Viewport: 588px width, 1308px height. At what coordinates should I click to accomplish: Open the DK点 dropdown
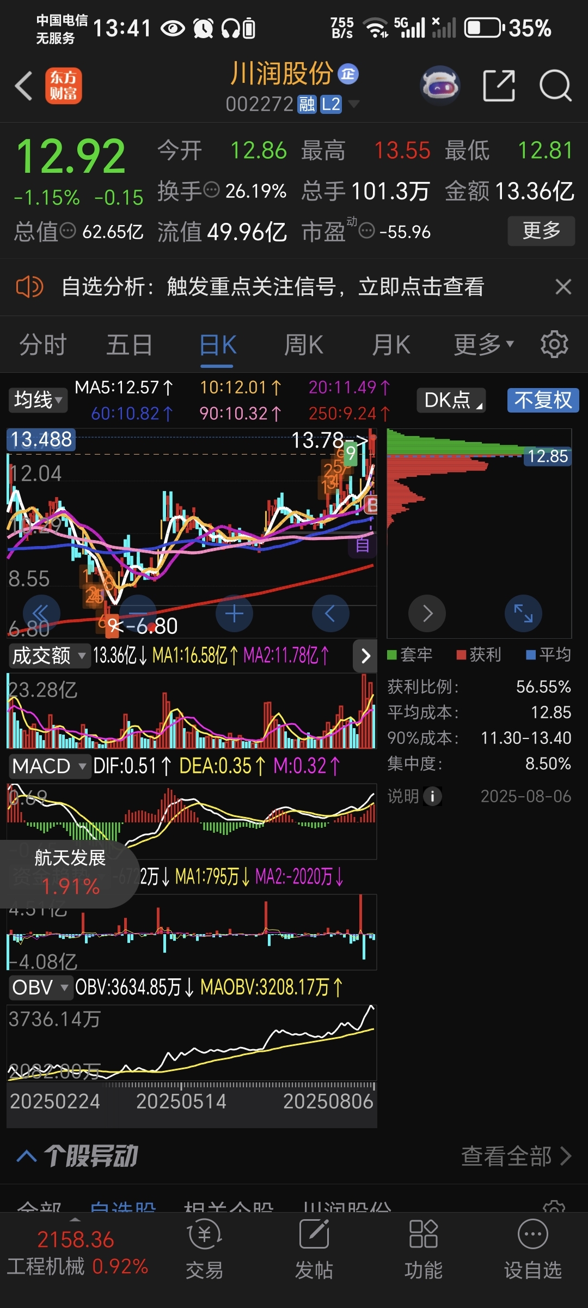tap(451, 400)
